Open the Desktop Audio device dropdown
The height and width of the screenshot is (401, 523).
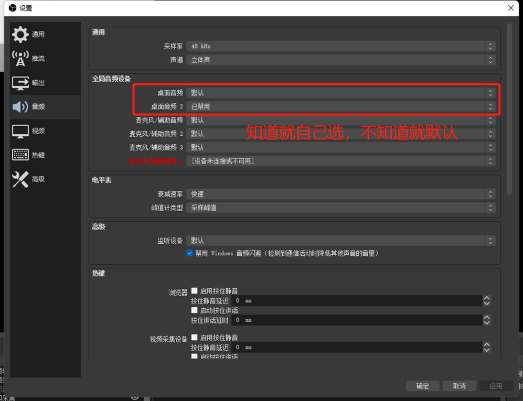point(340,93)
